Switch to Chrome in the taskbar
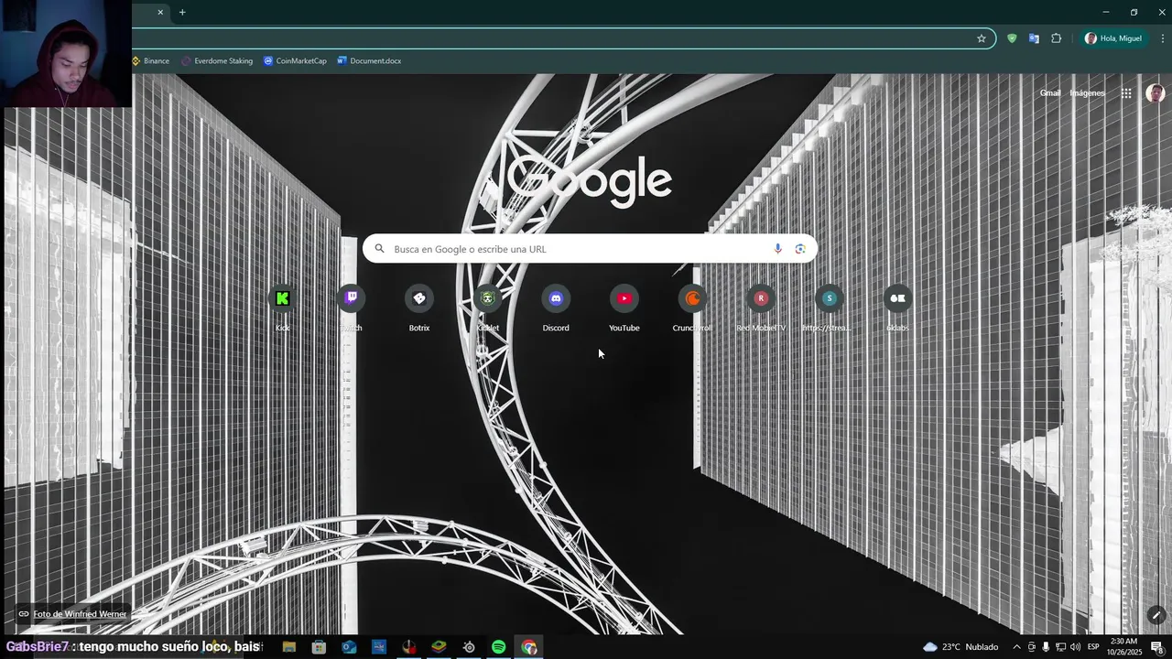This screenshot has width=1172, height=659. tap(529, 647)
